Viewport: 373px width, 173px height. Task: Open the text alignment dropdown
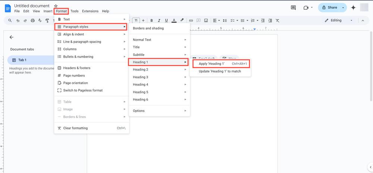pyautogui.click(x=216, y=21)
